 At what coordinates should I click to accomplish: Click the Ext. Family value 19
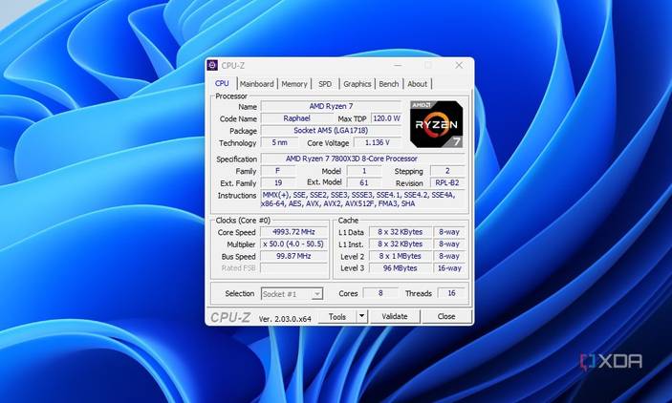278,182
